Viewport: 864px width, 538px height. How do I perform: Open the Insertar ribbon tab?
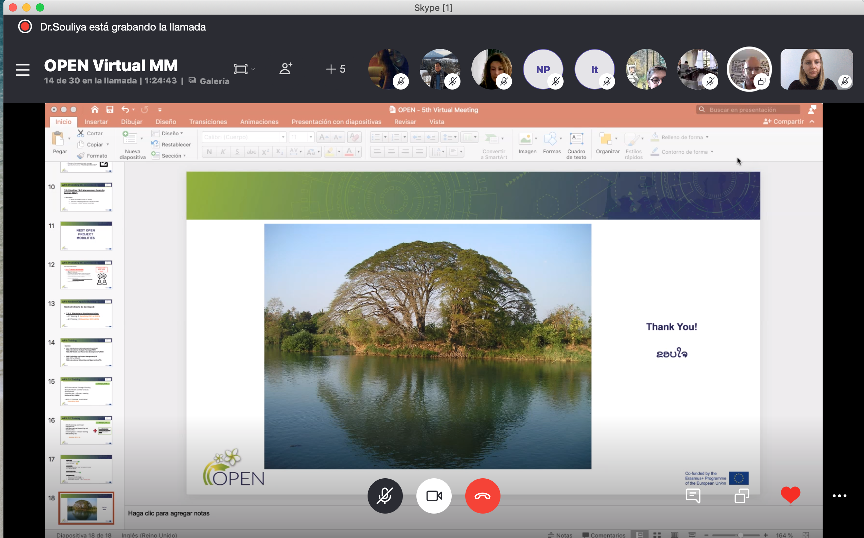click(96, 122)
